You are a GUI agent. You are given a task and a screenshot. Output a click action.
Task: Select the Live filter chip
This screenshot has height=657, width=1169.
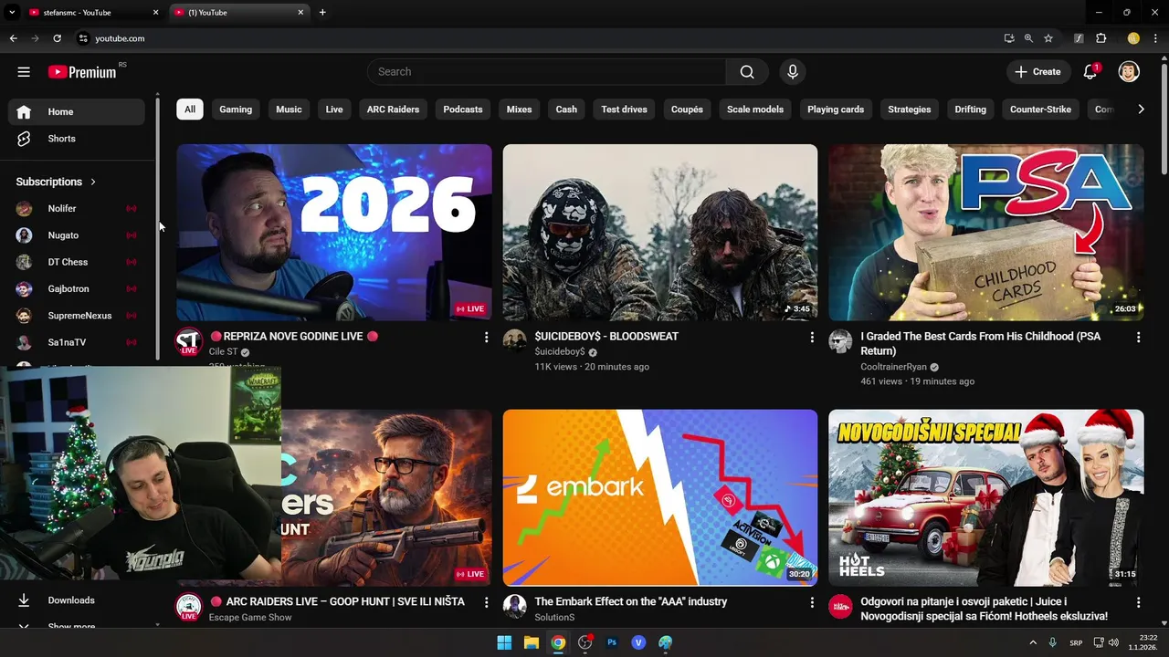coord(334,109)
